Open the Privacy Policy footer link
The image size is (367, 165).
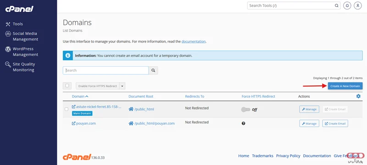288,156
